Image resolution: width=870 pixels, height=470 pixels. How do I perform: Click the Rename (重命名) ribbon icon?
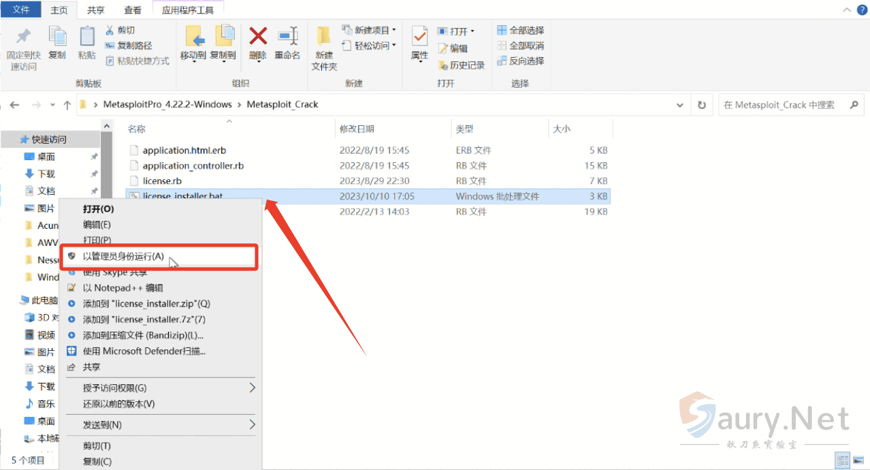287,43
